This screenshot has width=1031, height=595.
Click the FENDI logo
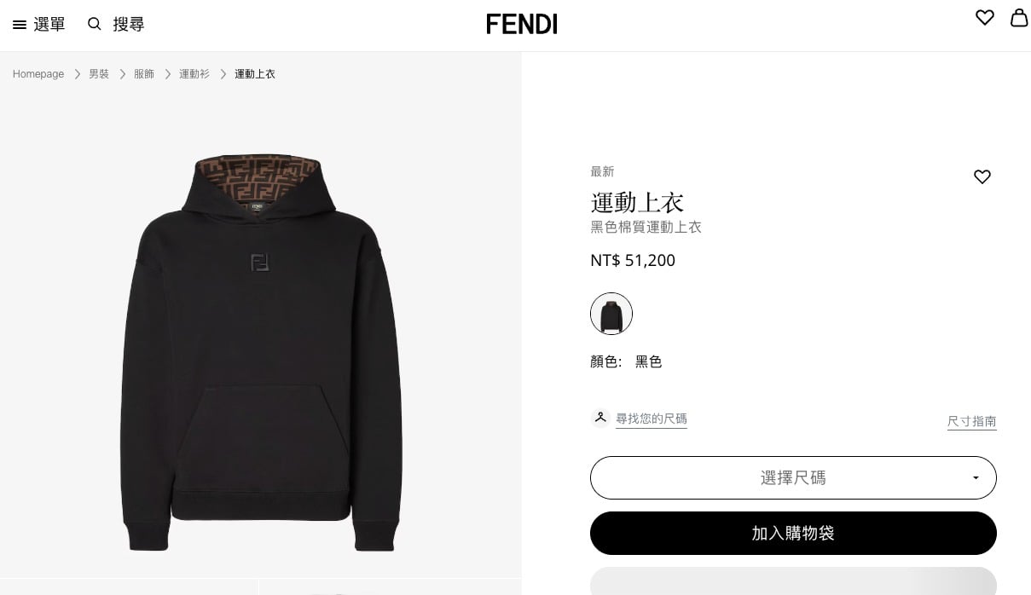[522, 24]
